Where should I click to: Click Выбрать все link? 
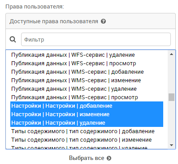[87, 158]
